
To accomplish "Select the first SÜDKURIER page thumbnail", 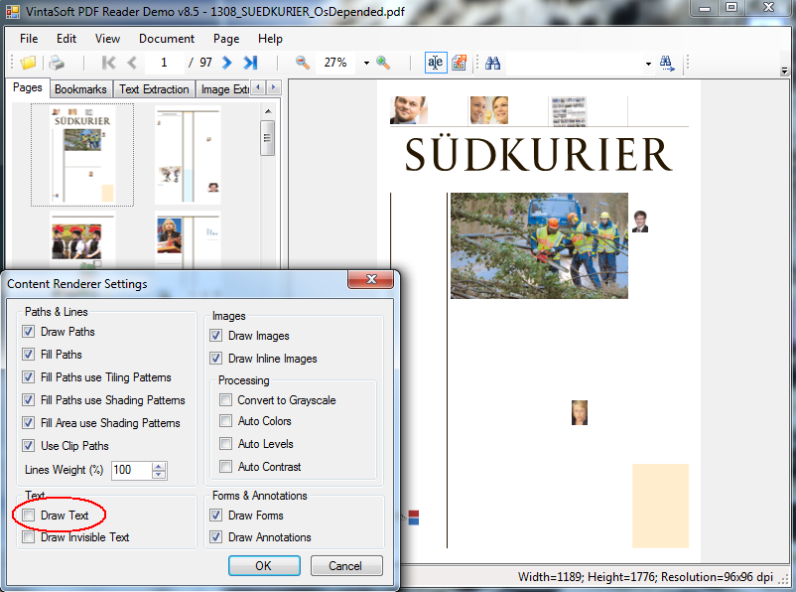I will (x=82, y=154).
